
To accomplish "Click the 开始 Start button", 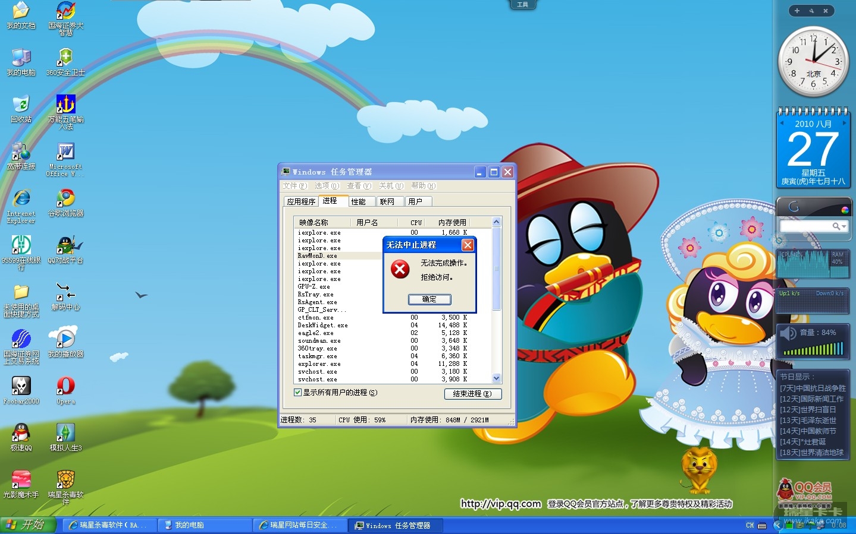I will tap(27, 525).
